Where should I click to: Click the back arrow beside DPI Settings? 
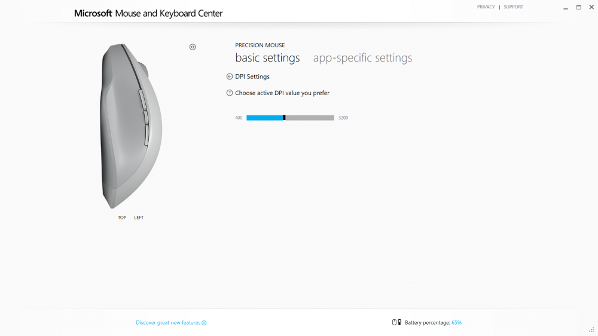click(229, 77)
